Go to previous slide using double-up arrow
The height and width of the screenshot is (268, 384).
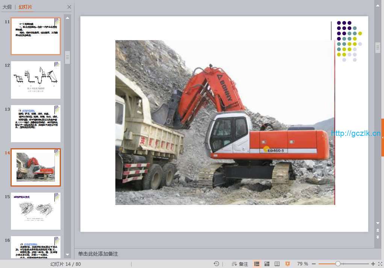[x=378, y=230]
